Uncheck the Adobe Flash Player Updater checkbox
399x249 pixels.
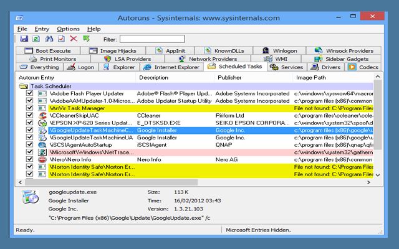click(x=29, y=93)
